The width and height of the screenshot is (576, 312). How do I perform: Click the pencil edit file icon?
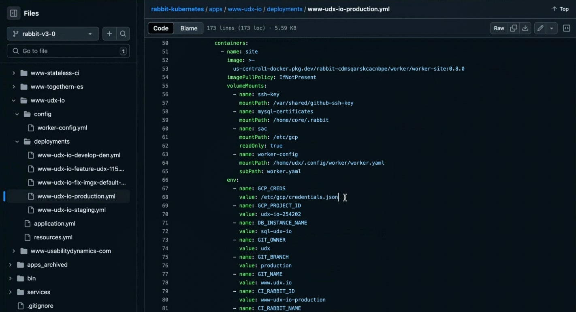[x=540, y=28]
